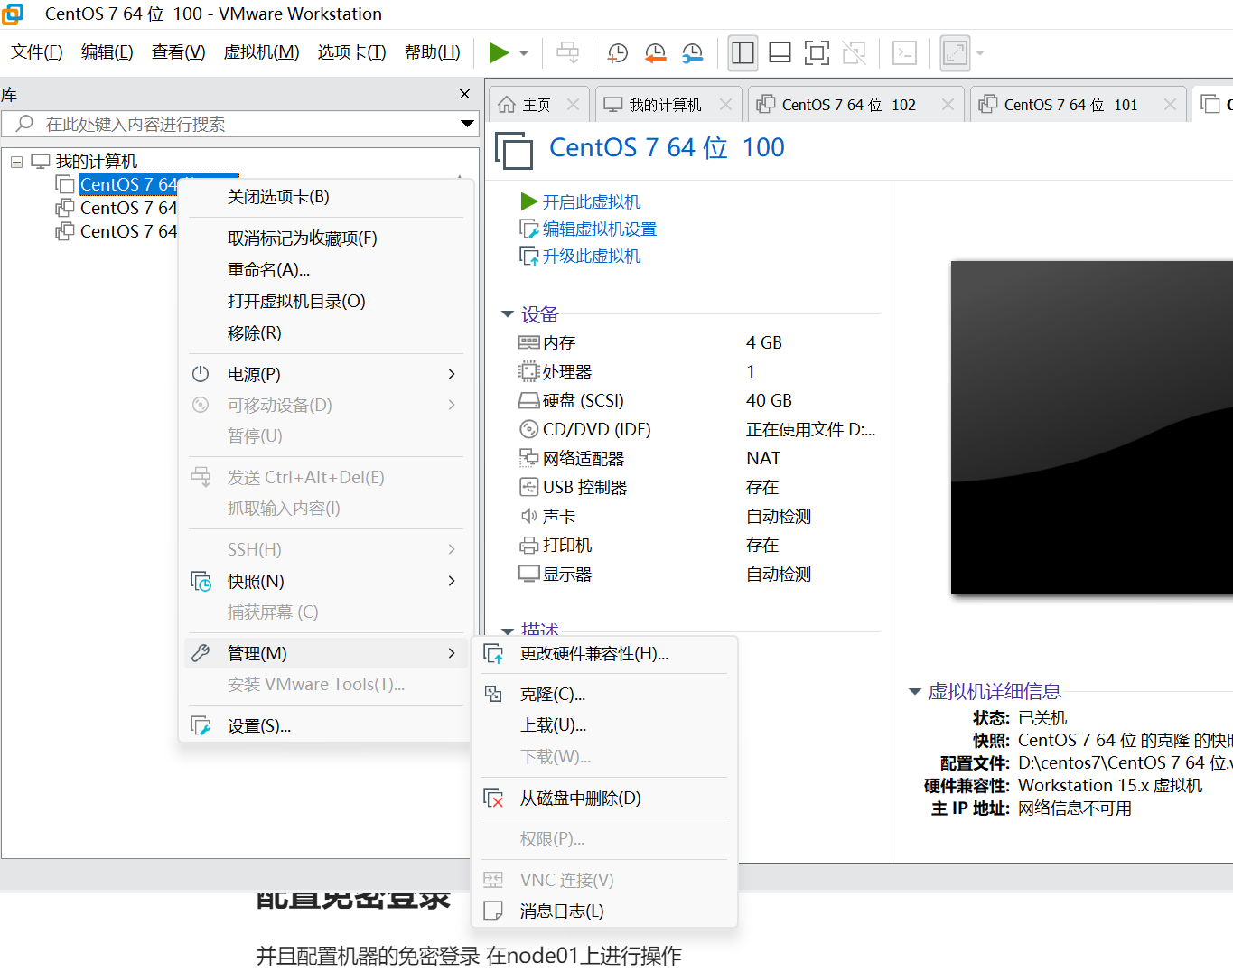This screenshot has width=1233, height=972.
Task: Click the full screen mode icon
Action: 817,53
